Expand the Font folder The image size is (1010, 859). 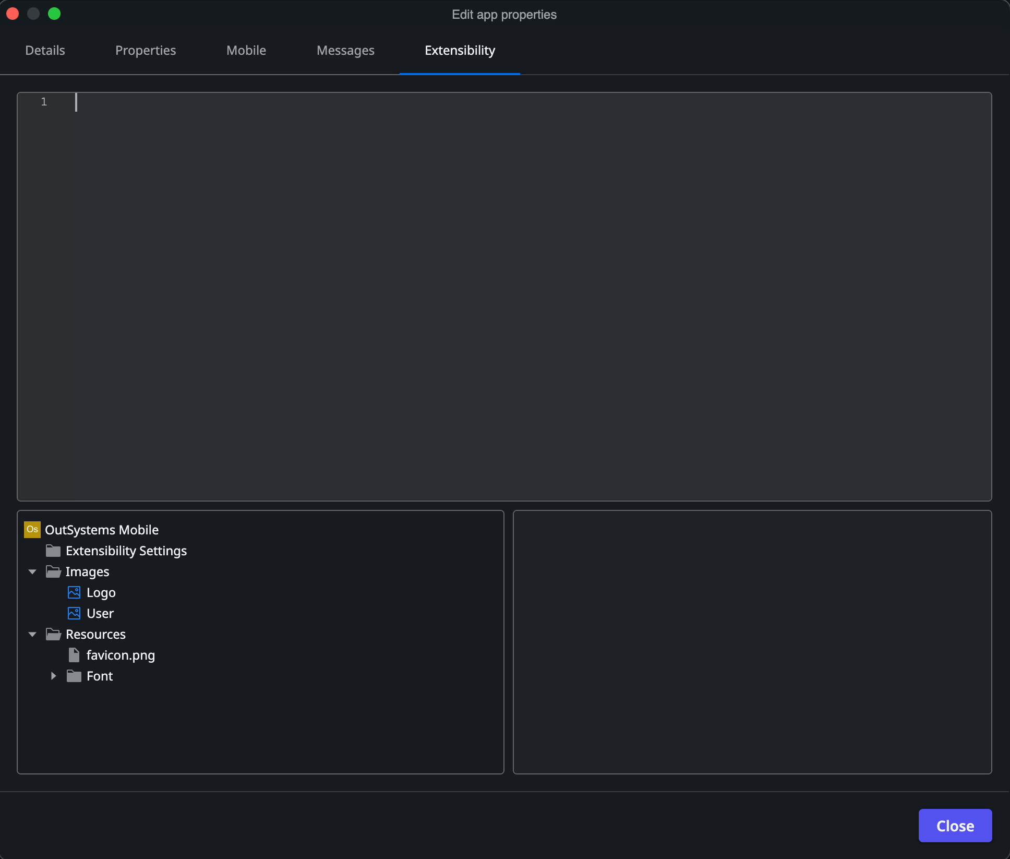pyautogui.click(x=53, y=676)
